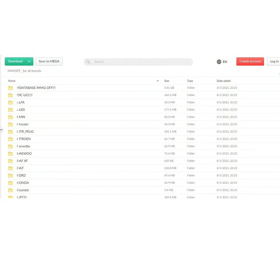This screenshot has height=280, width=280.
Task: Click the CITROEN folder icon
Action: click(11, 139)
